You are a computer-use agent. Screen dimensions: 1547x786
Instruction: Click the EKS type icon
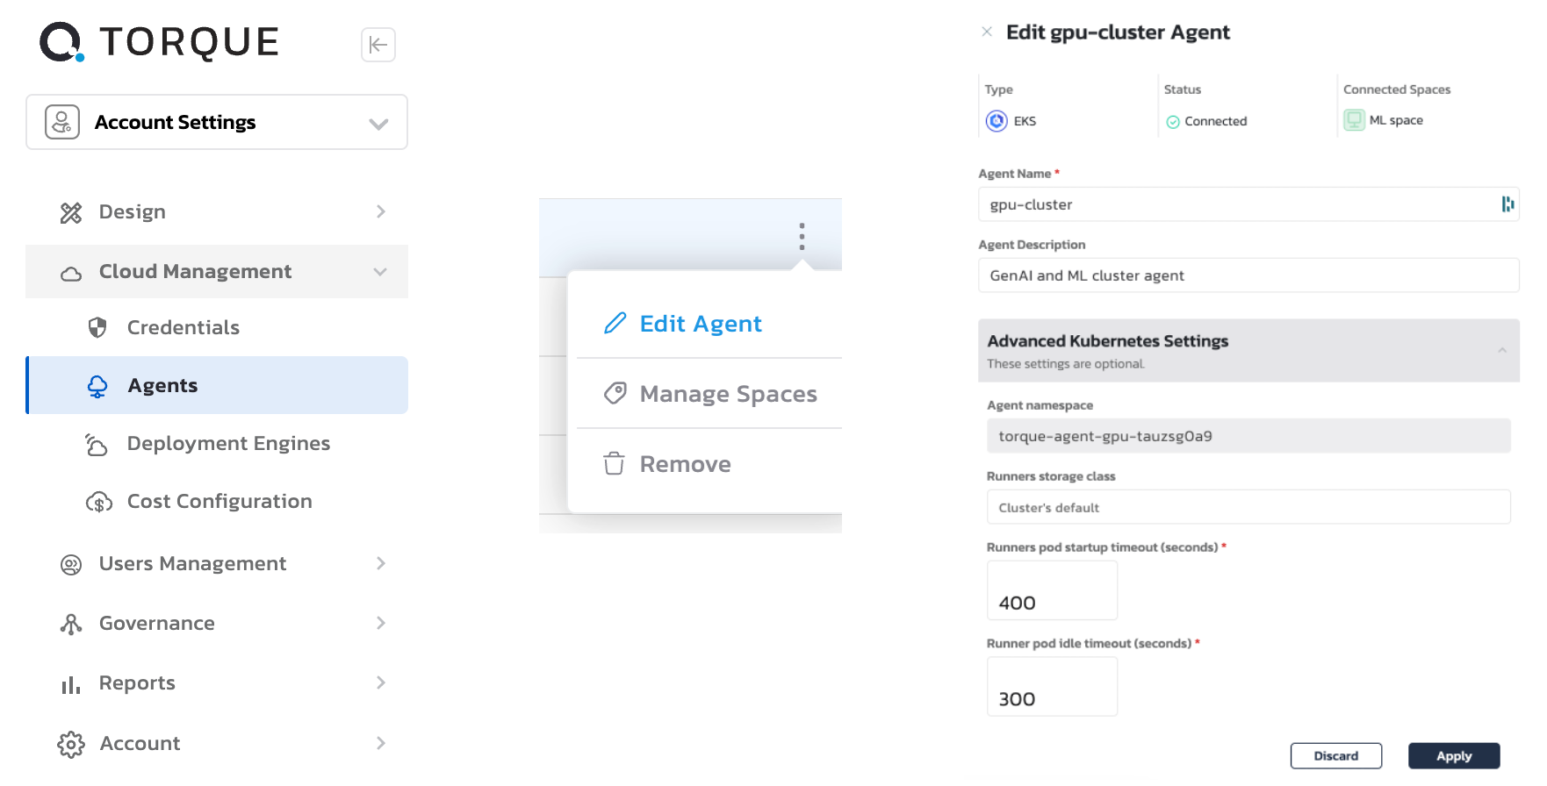point(997,121)
